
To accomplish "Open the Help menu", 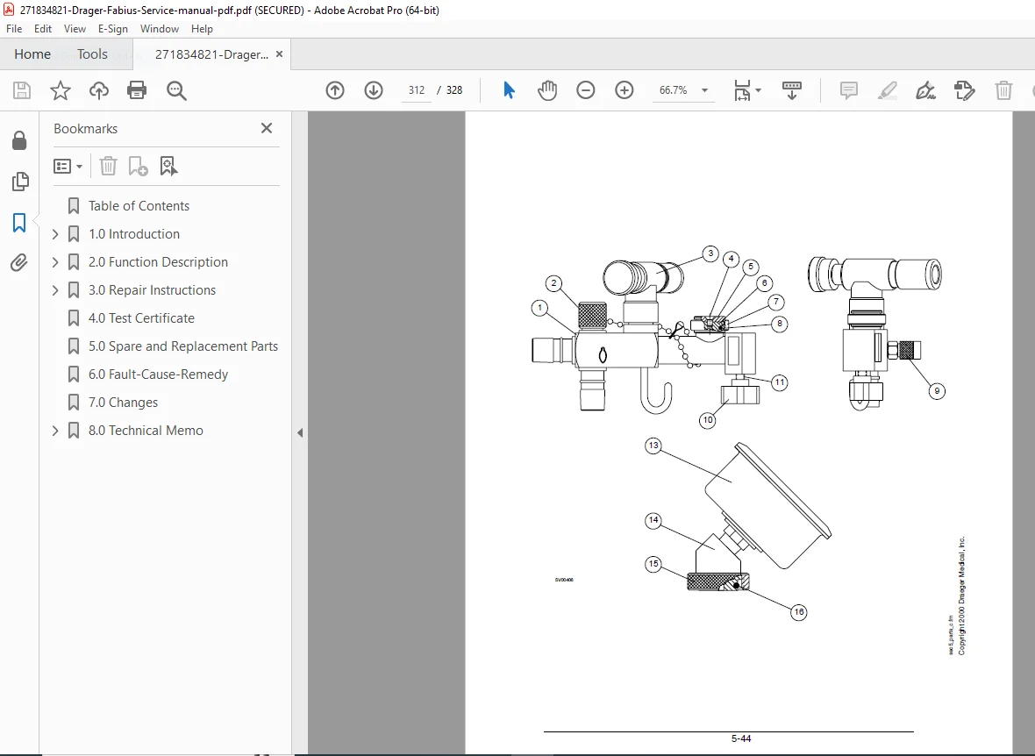I will tap(202, 29).
